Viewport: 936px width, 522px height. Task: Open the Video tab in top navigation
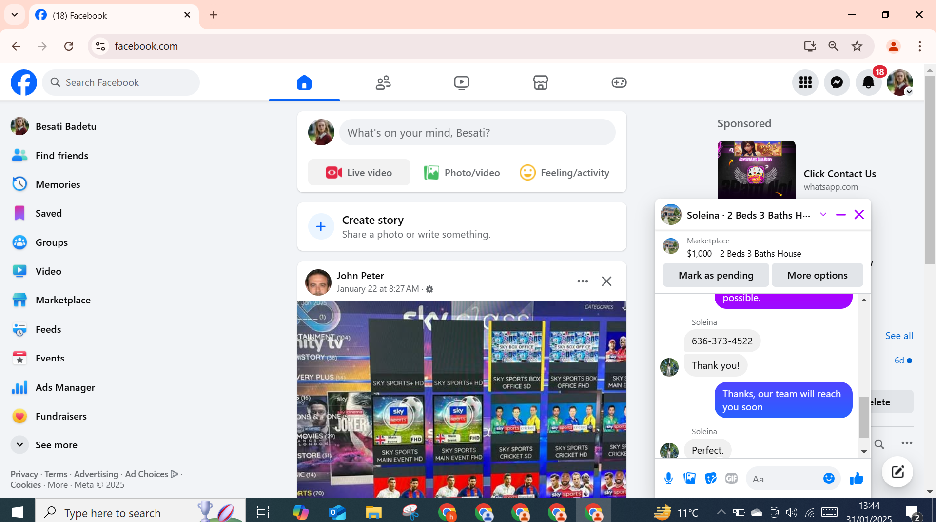point(462,82)
